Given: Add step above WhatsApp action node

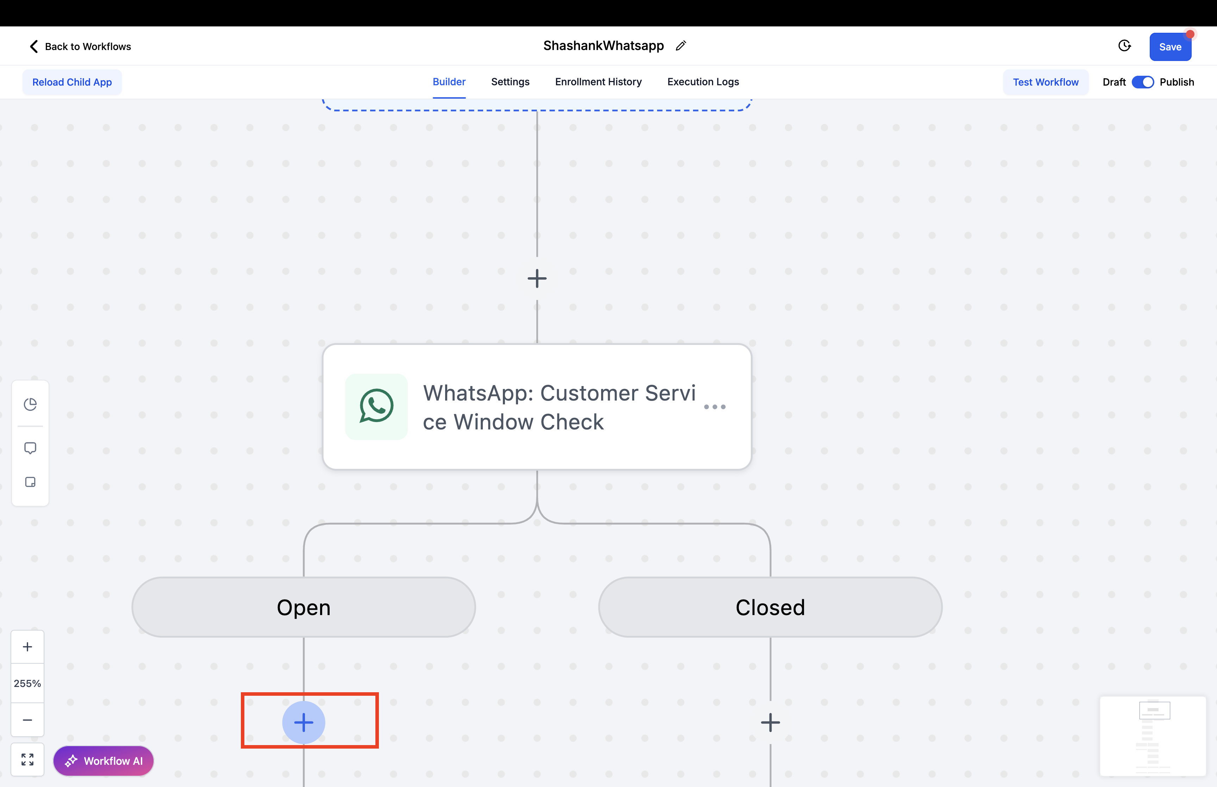Looking at the screenshot, I should click(537, 279).
